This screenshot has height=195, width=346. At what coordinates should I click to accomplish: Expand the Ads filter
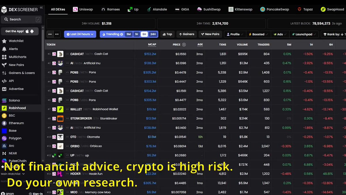280,34
